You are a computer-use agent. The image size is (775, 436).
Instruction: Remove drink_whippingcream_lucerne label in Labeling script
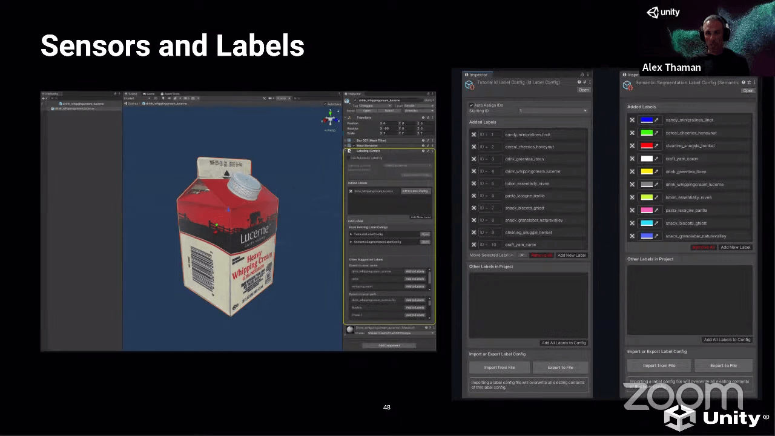351,191
